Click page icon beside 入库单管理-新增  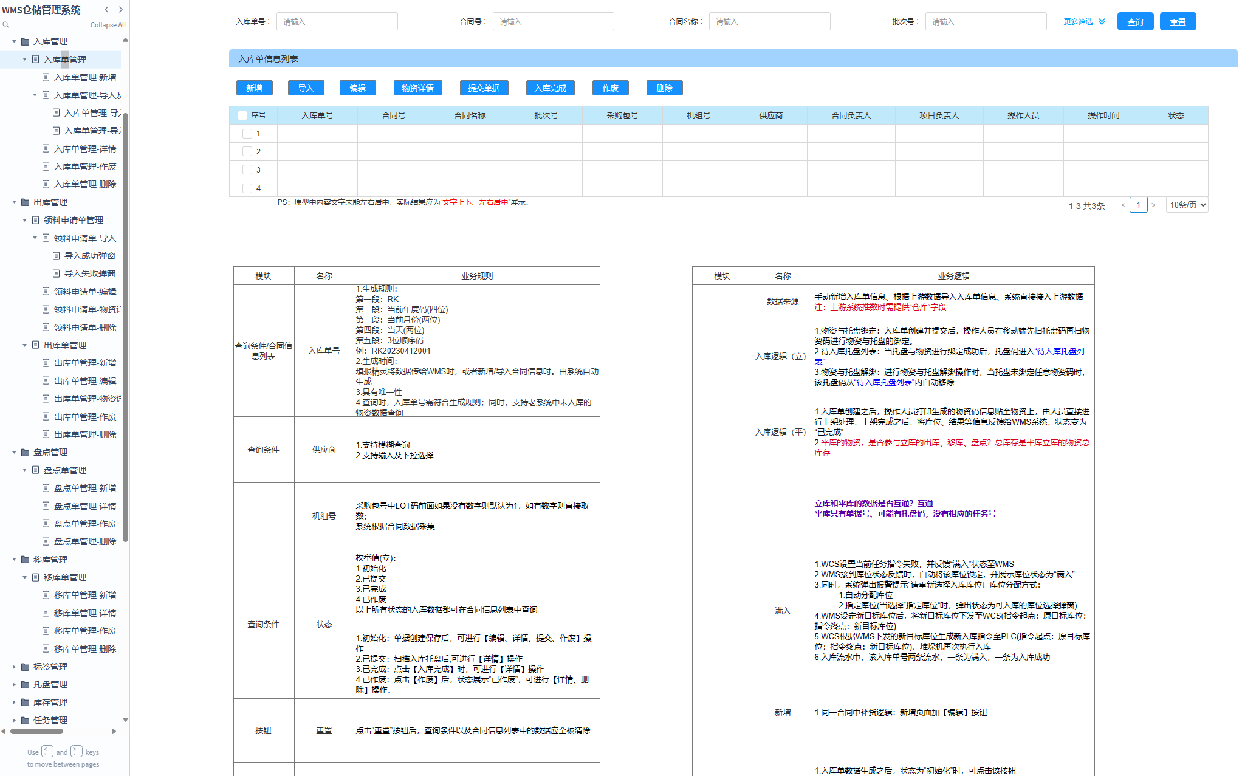[x=46, y=77]
